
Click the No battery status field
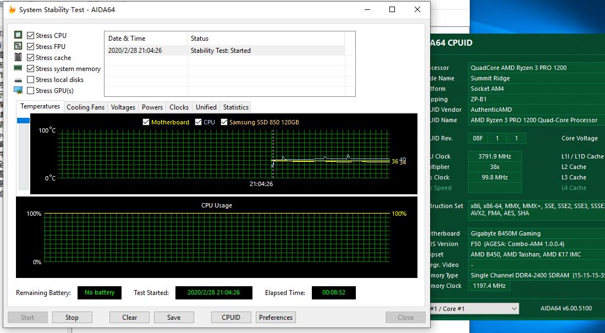click(100, 292)
